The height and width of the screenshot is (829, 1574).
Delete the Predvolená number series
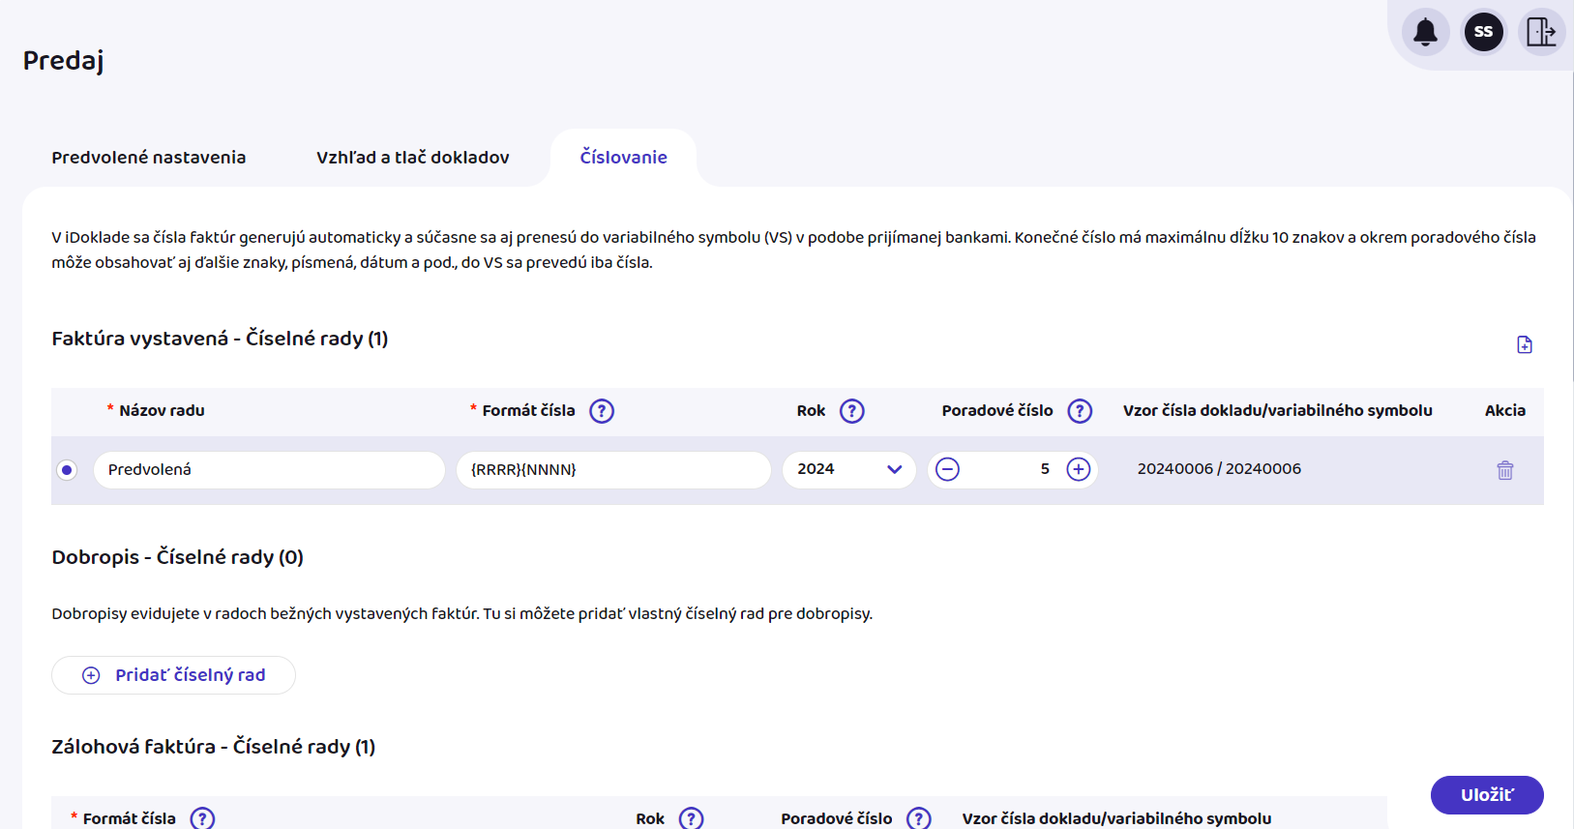point(1504,470)
